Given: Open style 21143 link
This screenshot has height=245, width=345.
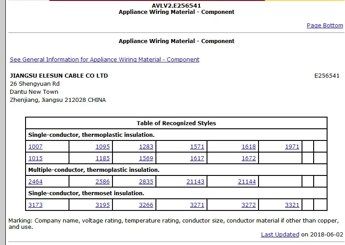Looking at the screenshot, I should (195, 182).
